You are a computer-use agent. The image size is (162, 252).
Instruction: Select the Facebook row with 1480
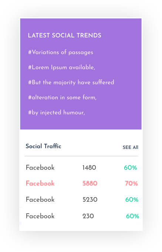click(81, 168)
